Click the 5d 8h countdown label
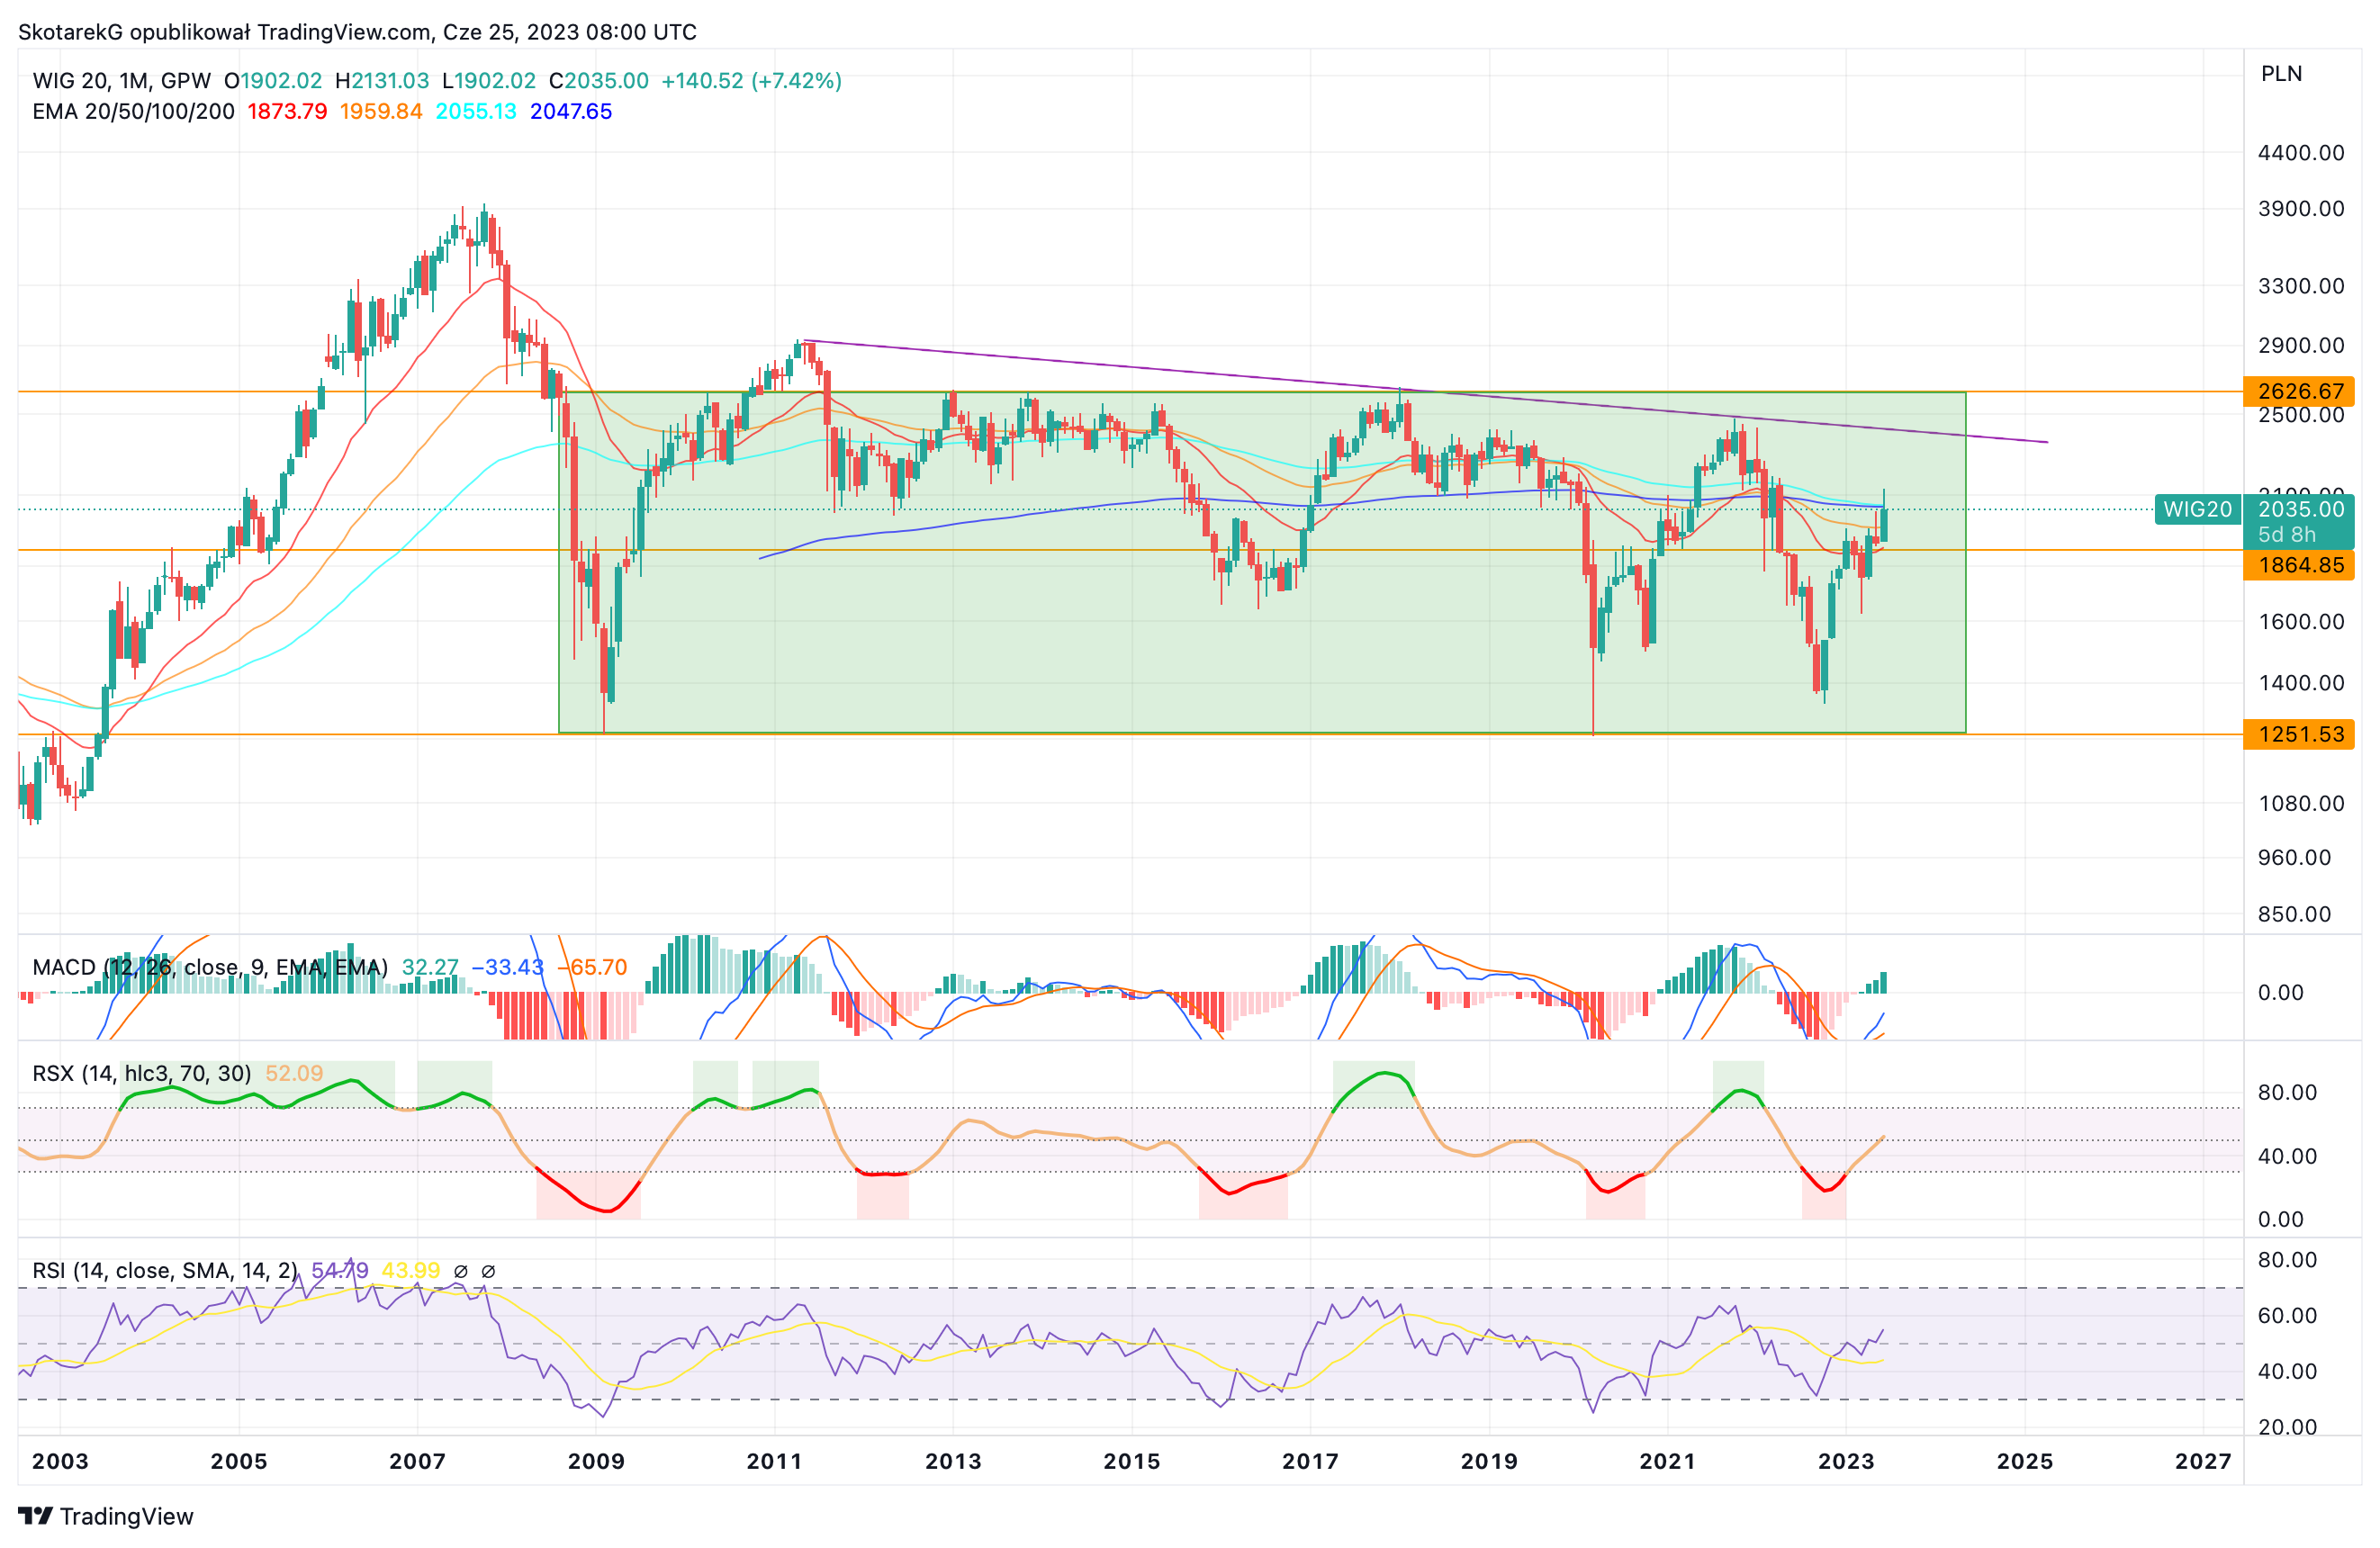Image resolution: width=2380 pixels, height=1548 pixels. point(2286,535)
